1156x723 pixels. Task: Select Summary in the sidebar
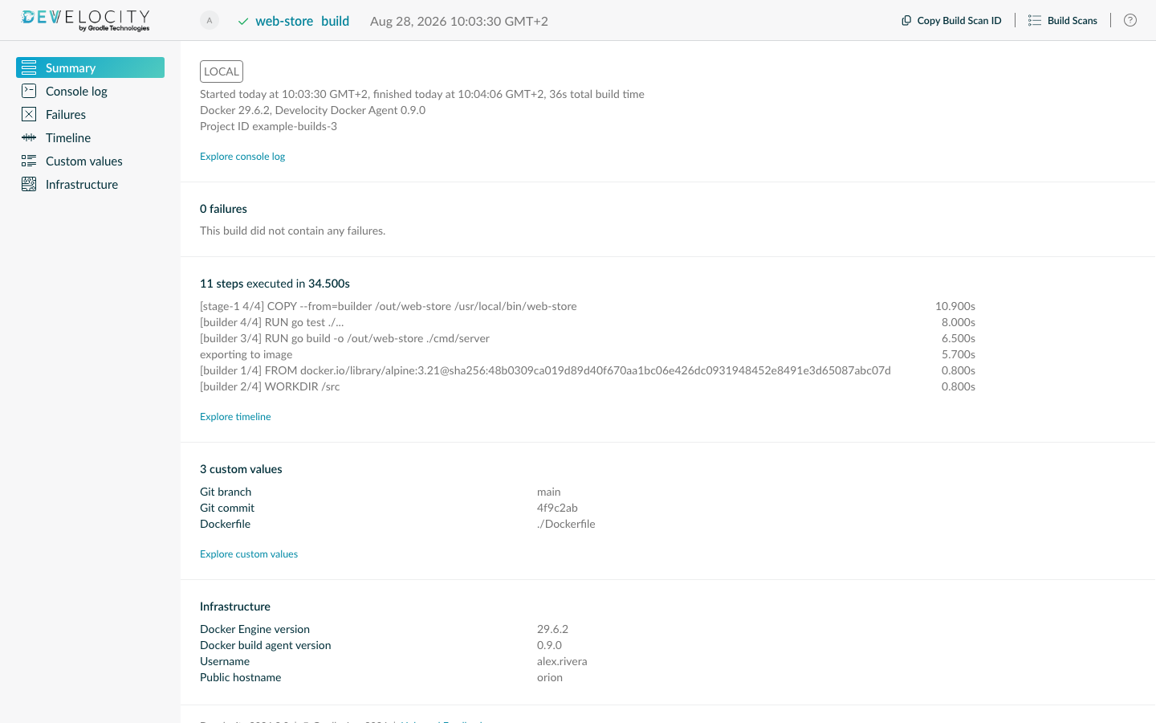pos(90,67)
